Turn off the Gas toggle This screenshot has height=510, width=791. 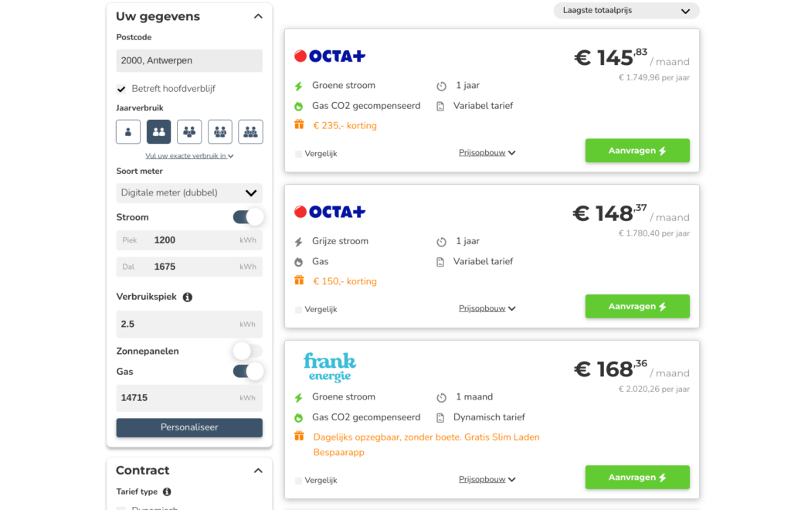pos(248,372)
